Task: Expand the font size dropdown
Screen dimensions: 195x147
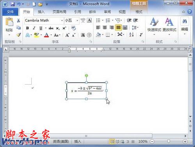Action: coord(77,21)
